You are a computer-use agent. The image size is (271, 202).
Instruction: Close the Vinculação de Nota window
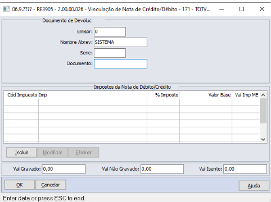(262, 9)
